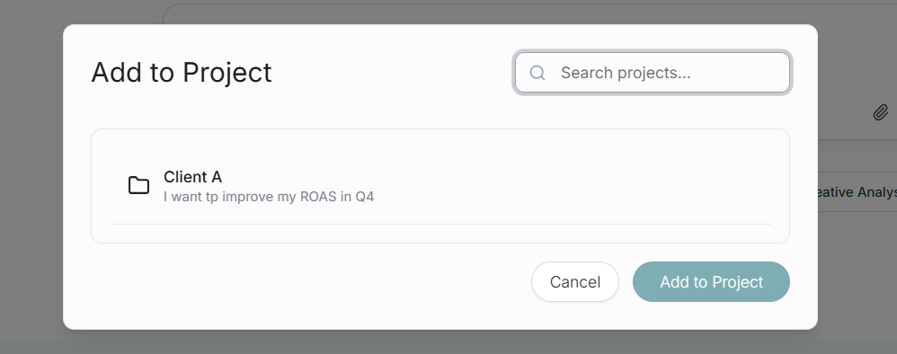
Task: Choose the Client A row's empty right side
Action: tap(572, 186)
